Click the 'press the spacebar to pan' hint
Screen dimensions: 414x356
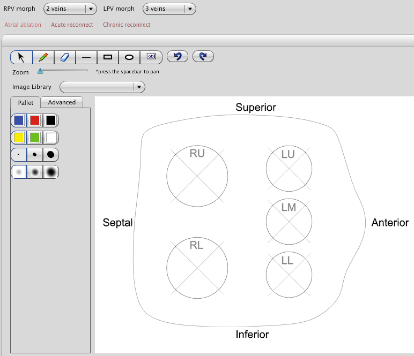point(128,72)
